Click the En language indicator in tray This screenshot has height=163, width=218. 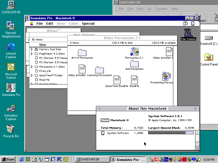(x=166, y=159)
